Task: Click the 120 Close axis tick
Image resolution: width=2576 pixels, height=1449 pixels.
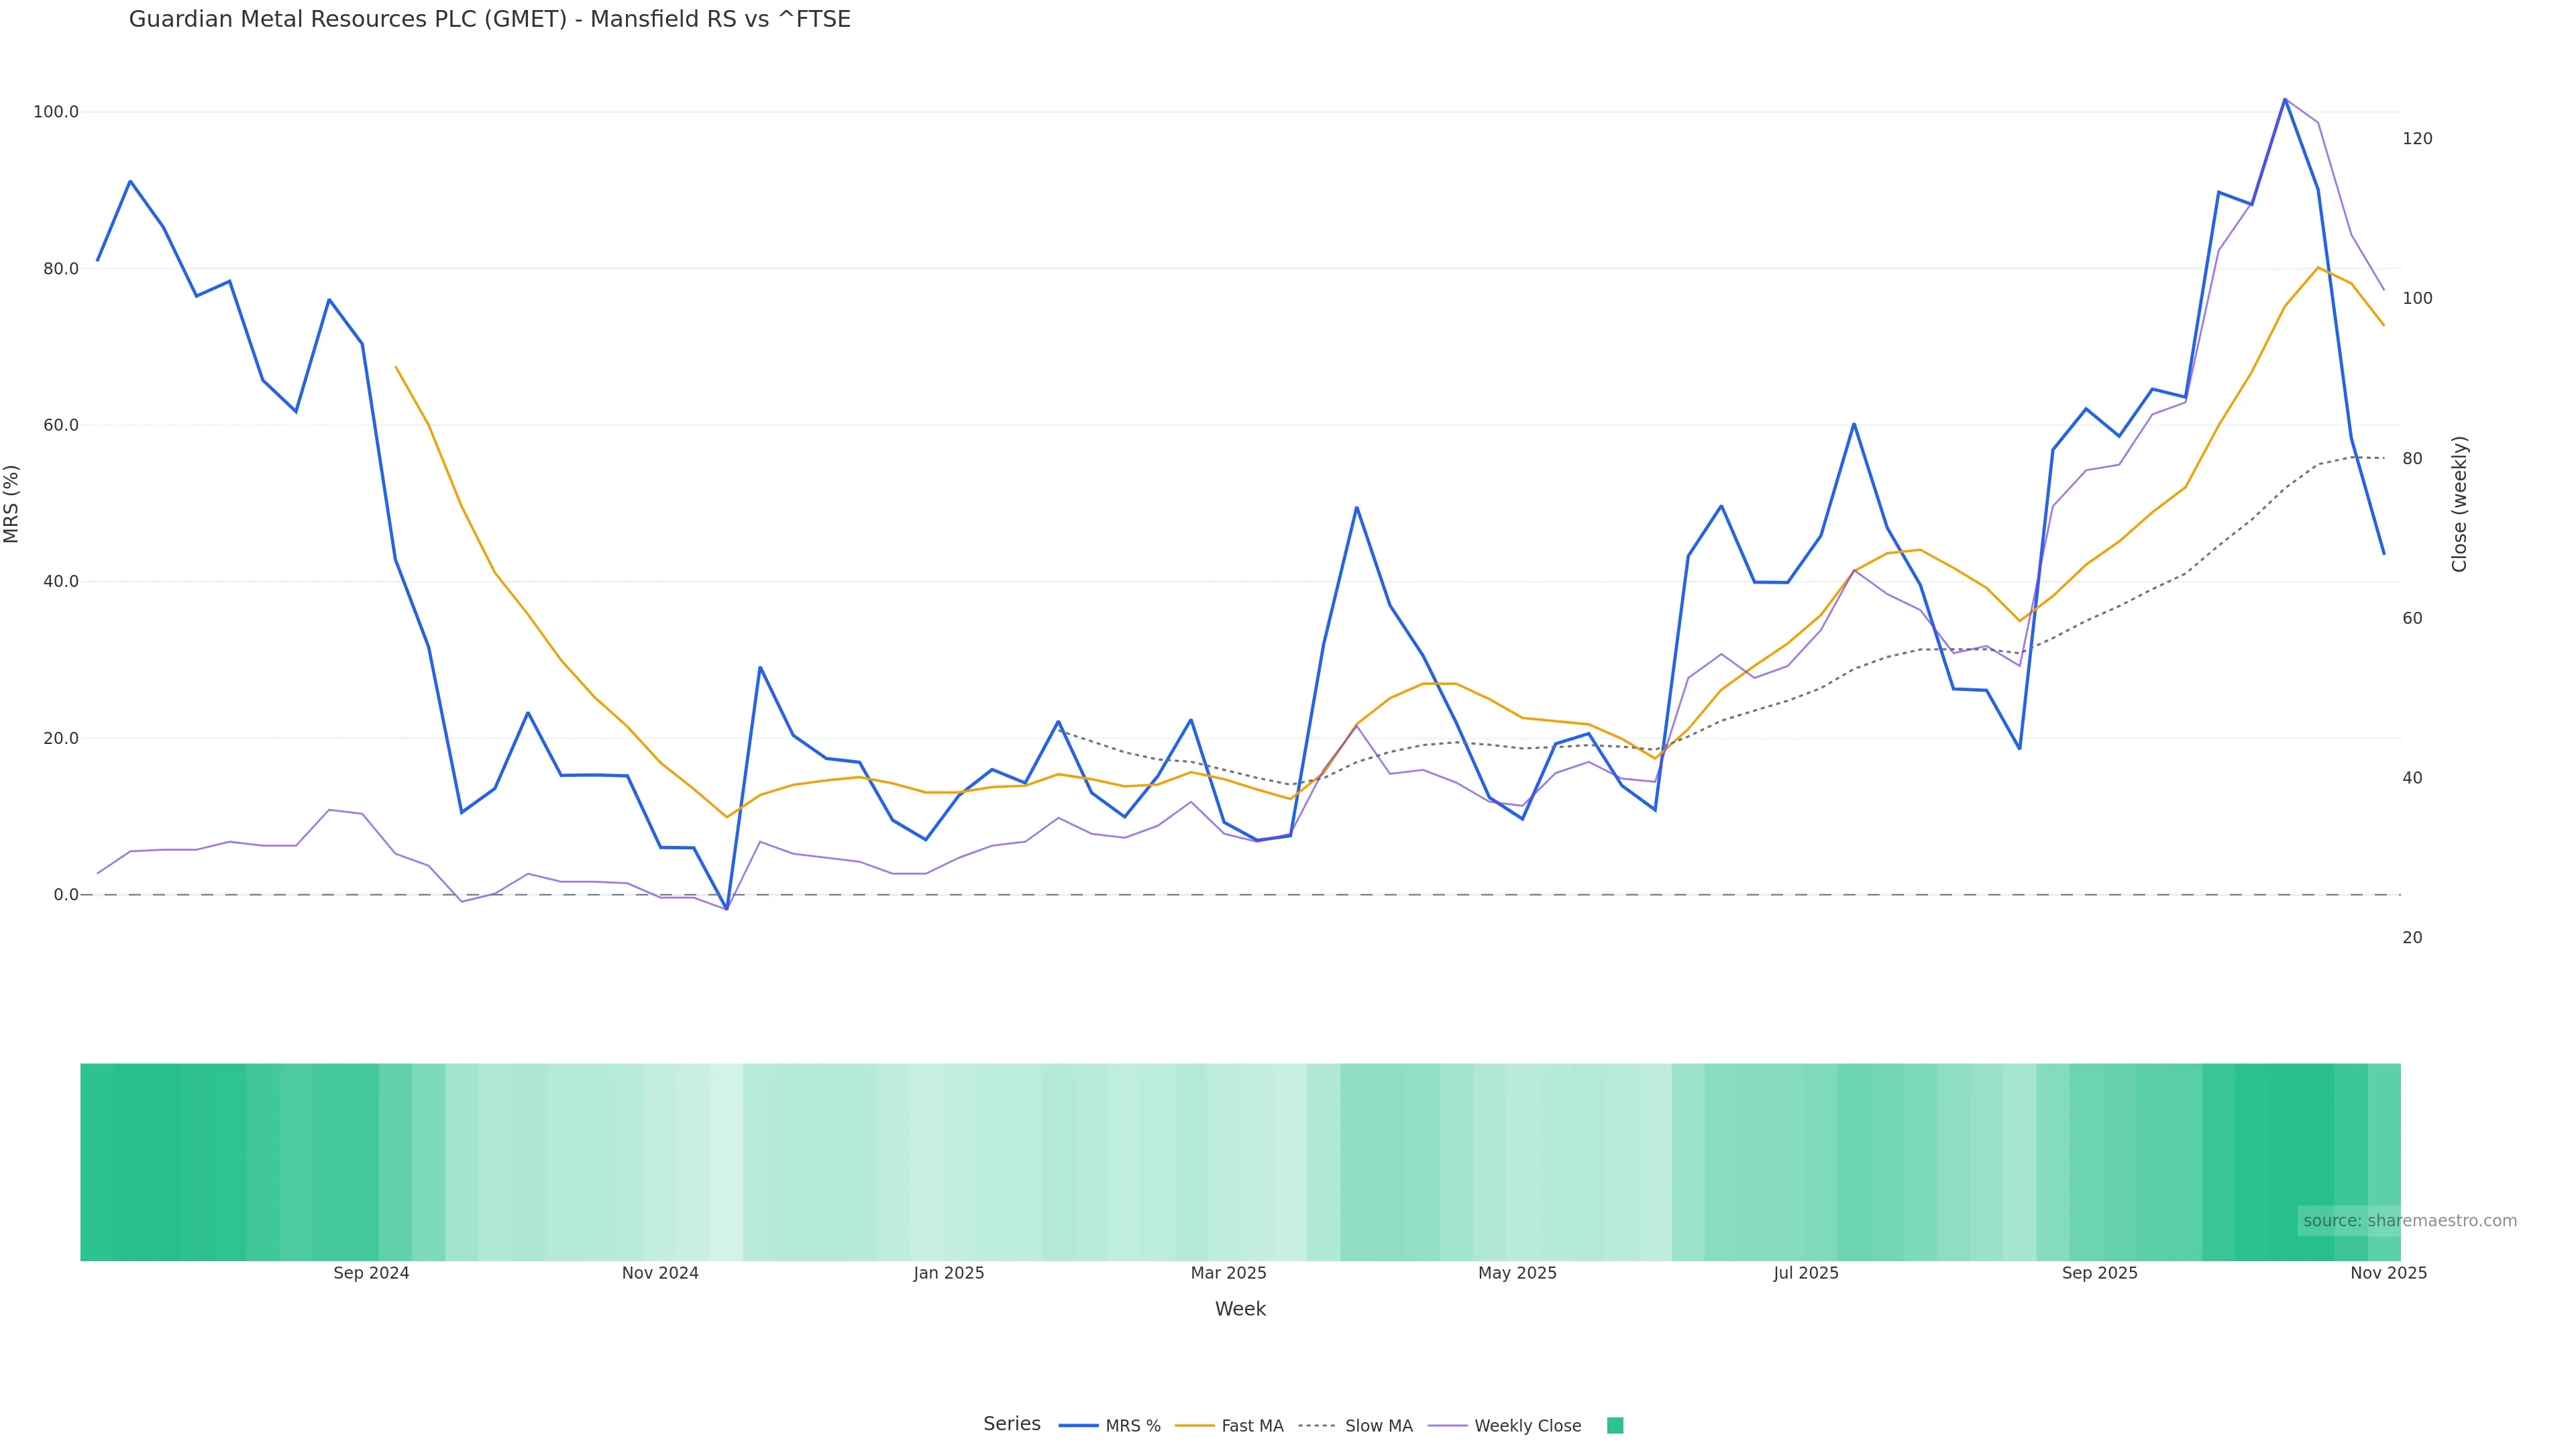Action: click(x=2417, y=139)
